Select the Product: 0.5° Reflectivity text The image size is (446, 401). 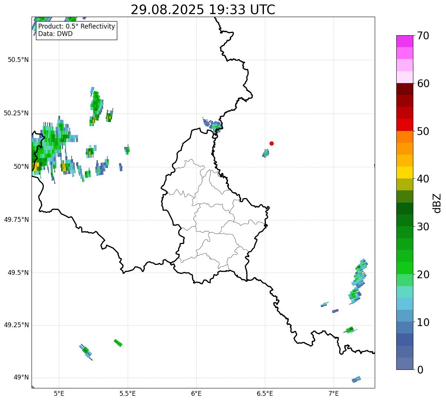pos(76,27)
